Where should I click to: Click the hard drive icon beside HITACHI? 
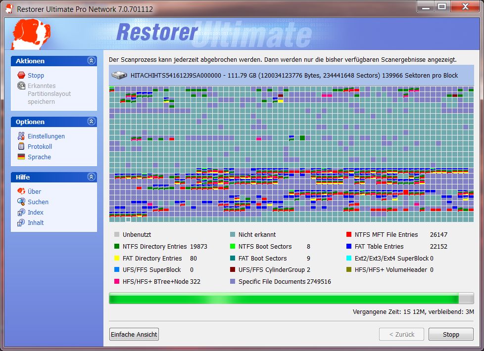pos(119,75)
